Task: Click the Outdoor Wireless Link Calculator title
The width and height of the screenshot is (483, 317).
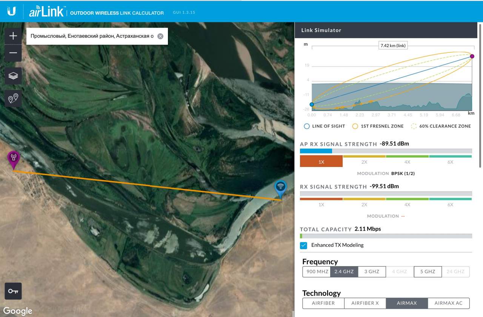Action: click(117, 13)
